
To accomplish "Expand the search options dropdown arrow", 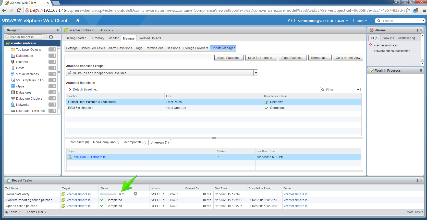I will pos(423,21).
